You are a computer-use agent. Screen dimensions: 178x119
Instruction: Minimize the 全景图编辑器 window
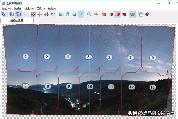click(x=159, y=3)
